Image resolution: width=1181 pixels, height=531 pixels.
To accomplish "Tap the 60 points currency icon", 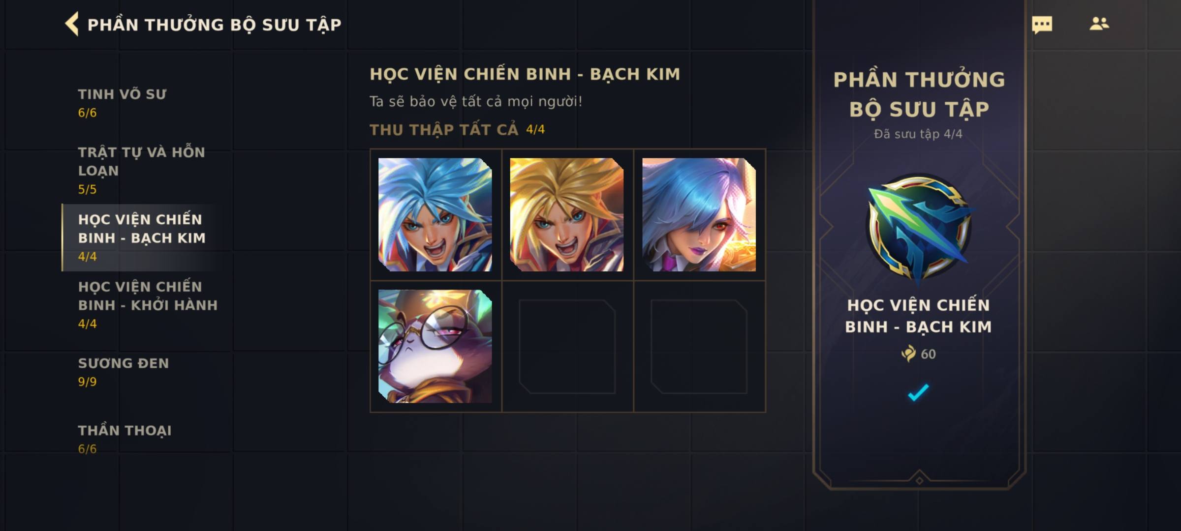I will (908, 354).
